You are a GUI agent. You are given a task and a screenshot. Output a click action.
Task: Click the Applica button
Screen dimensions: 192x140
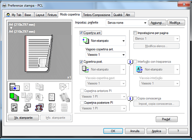(156, 131)
